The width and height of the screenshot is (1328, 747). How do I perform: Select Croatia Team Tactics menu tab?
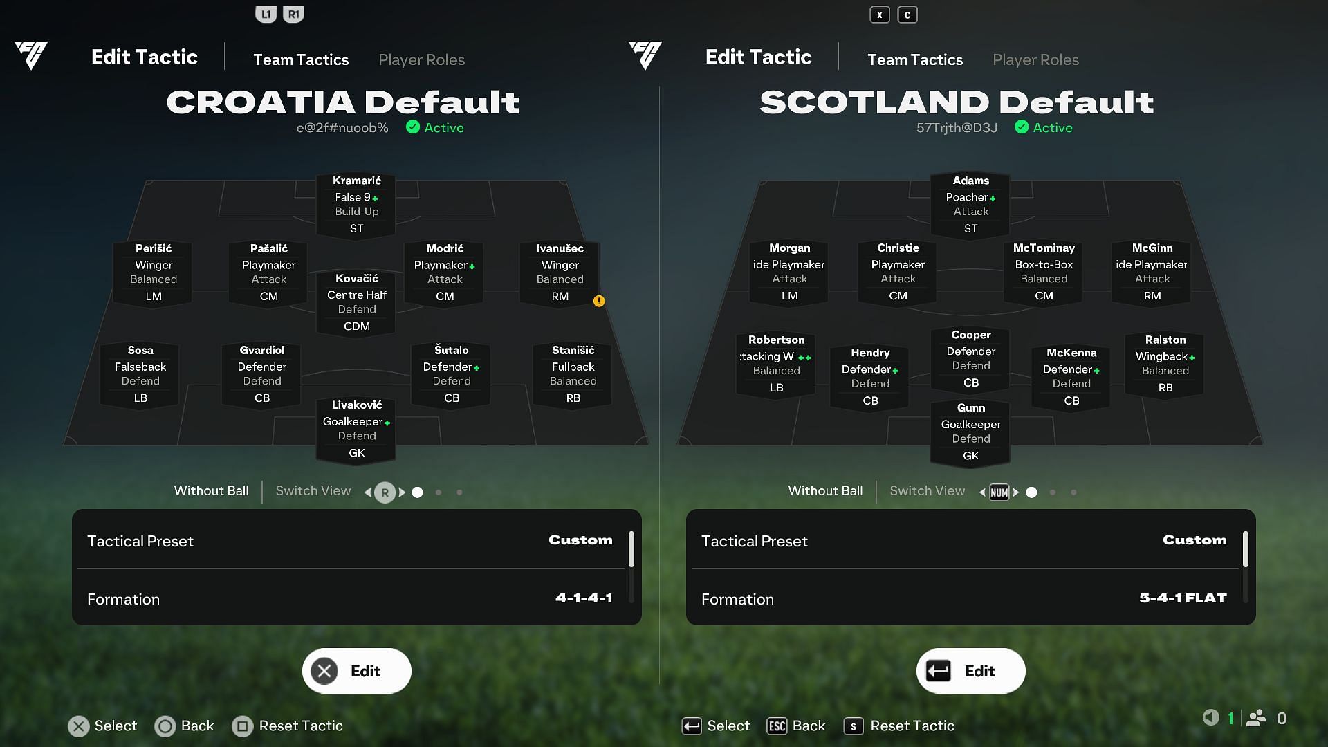point(300,58)
